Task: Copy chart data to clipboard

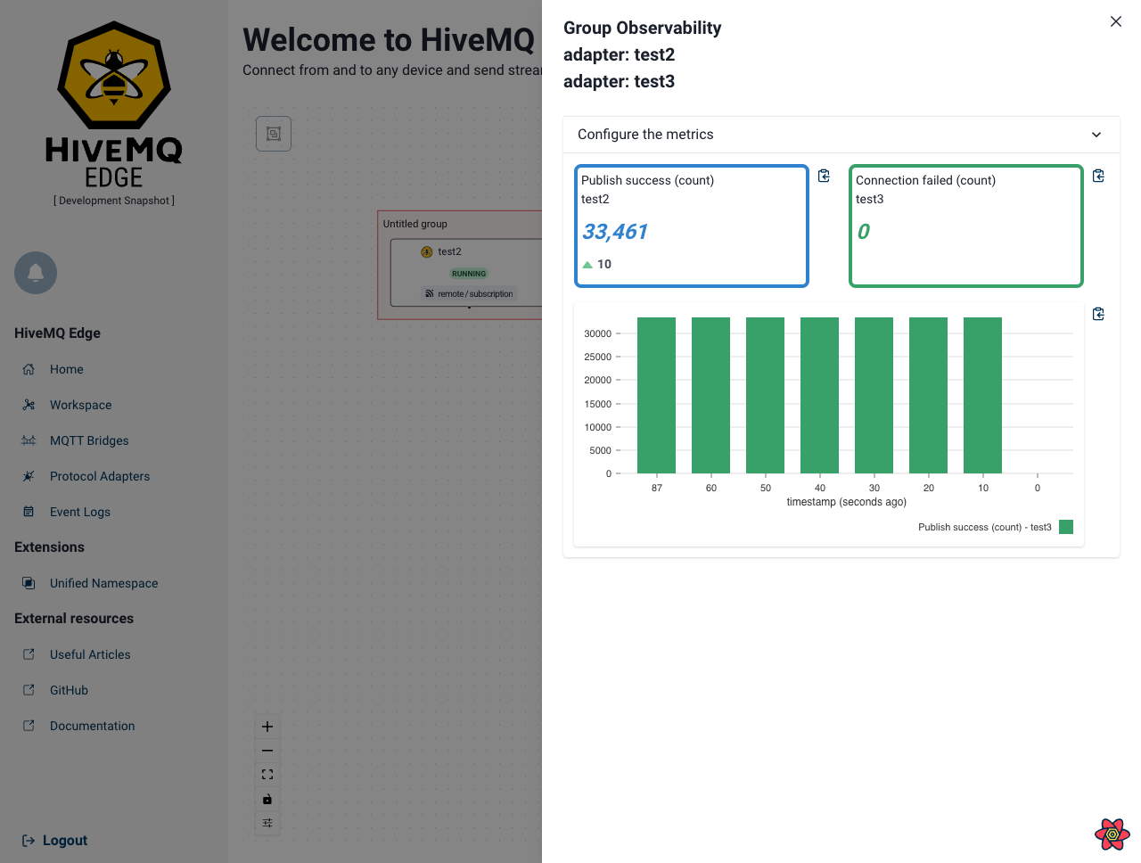Action: pyautogui.click(x=1098, y=314)
